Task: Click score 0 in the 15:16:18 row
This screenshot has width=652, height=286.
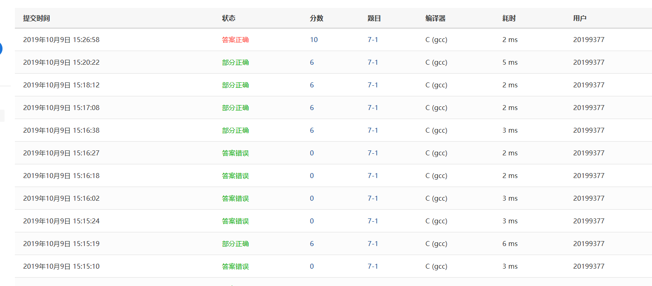Action: [x=312, y=176]
